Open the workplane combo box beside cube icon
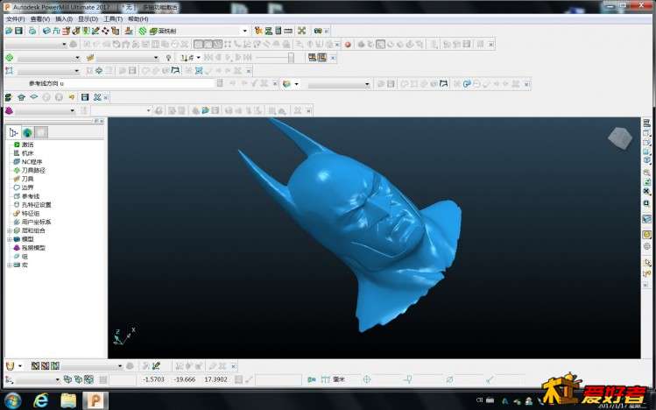This screenshot has height=410, width=656. tap(339, 84)
